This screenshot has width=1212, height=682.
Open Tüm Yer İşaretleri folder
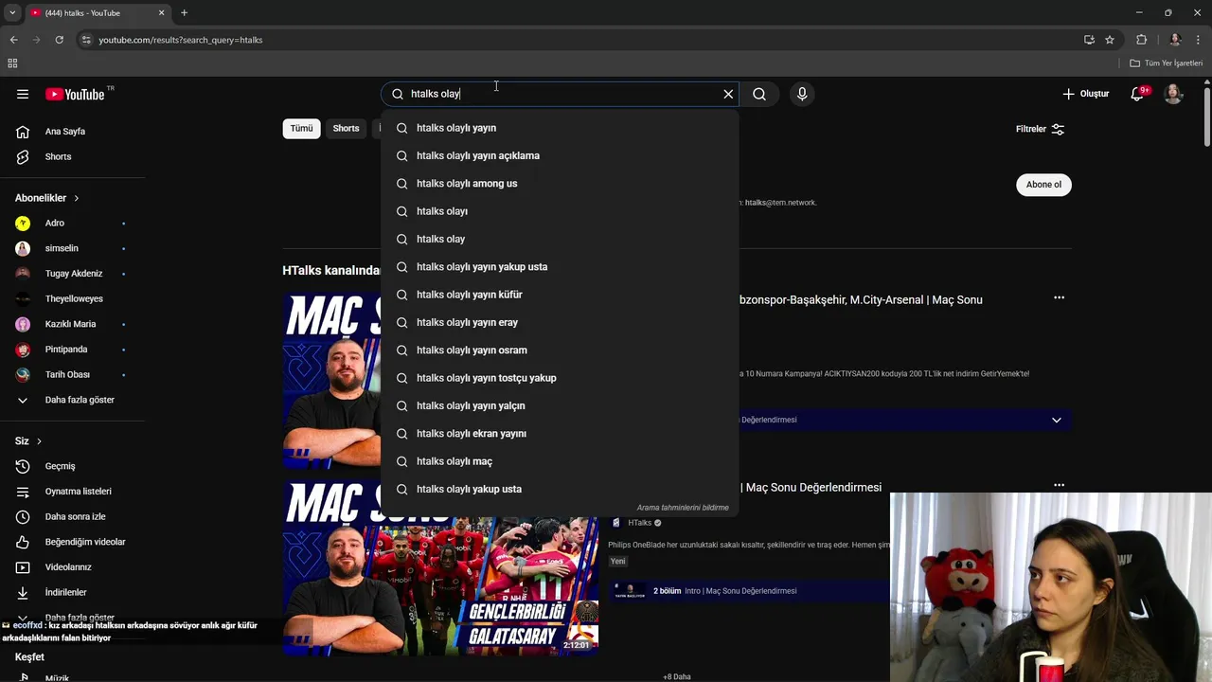point(1167,63)
